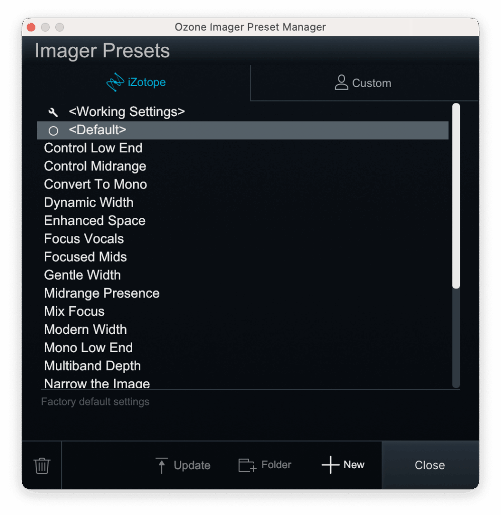The image size is (501, 515).
Task: Switch to the Custom presets tab
Action: pos(364,83)
